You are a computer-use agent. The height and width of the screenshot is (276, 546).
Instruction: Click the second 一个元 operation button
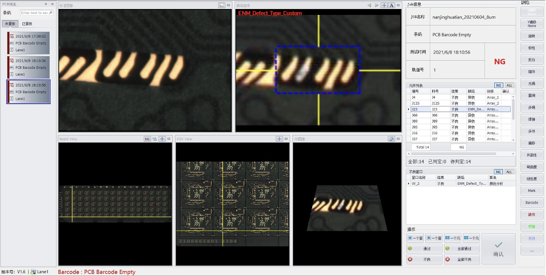[x=471, y=238]
